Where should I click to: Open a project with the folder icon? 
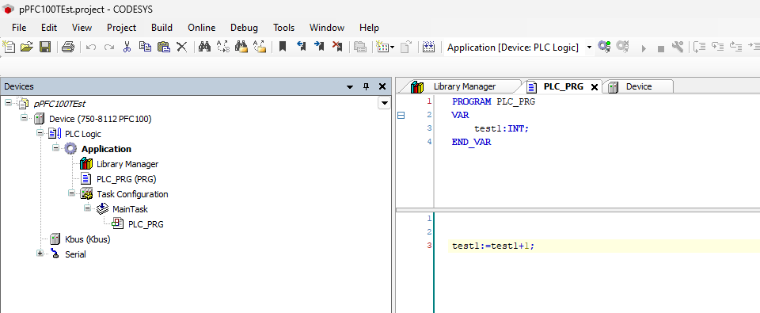27,47
